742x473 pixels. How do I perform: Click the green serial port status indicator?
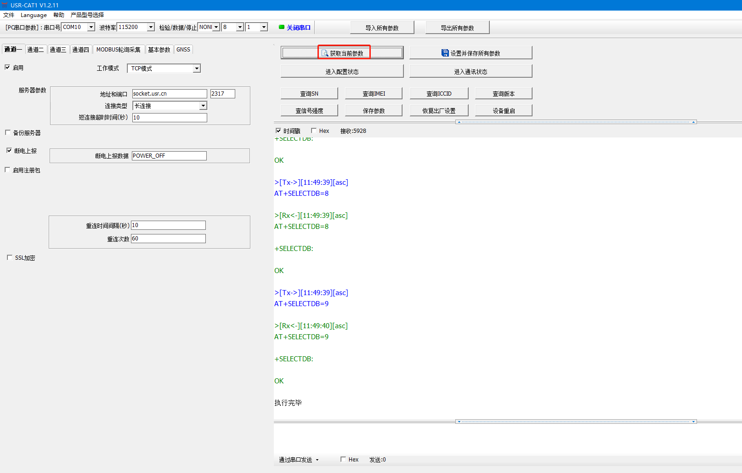click(282, 27)
